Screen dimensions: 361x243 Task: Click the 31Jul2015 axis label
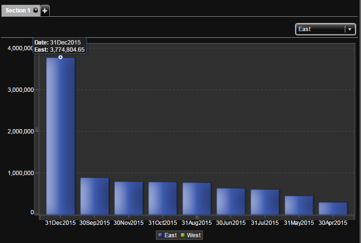tap(265, 223)
